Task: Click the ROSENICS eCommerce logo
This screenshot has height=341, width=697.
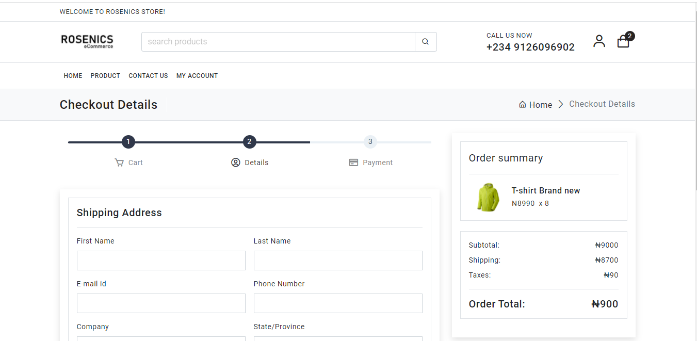Action: 87,42
